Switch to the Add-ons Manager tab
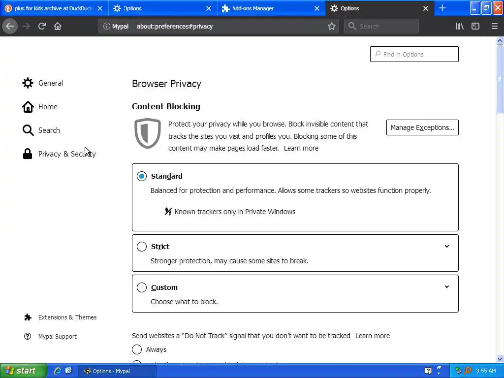Viewport: 504px width, 378px height. tap(266, 8)
